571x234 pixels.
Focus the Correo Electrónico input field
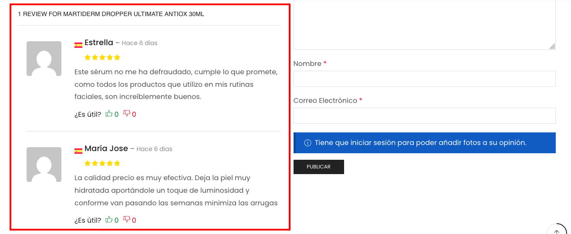[x=425, y=116]
